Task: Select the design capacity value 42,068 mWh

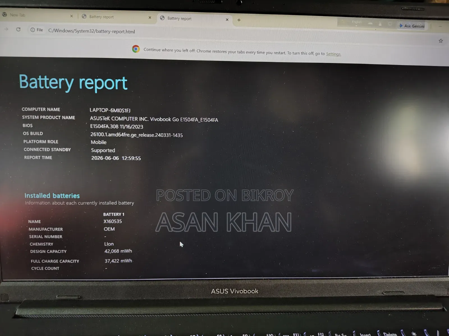Action: pyautogui.click(x=118, y=251)
